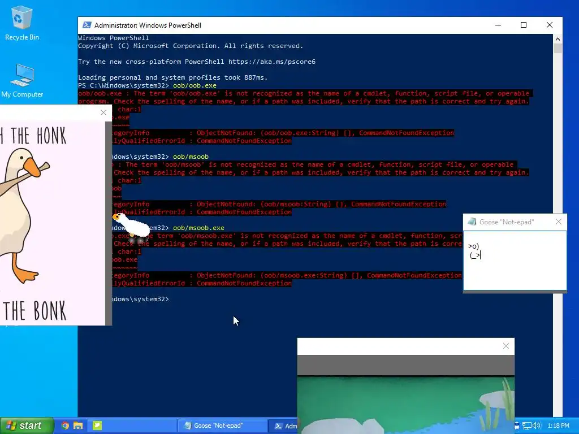This screenshot has height=434, width=579.
Task: Close the Goose "Not-epad" window
Action: point(558,222)
